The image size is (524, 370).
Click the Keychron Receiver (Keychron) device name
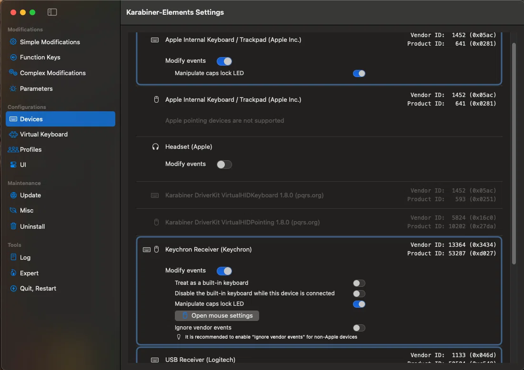click(x=208, y=249)
